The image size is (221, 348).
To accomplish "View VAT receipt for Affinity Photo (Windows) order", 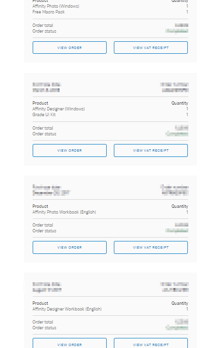I will coord(151,48).
